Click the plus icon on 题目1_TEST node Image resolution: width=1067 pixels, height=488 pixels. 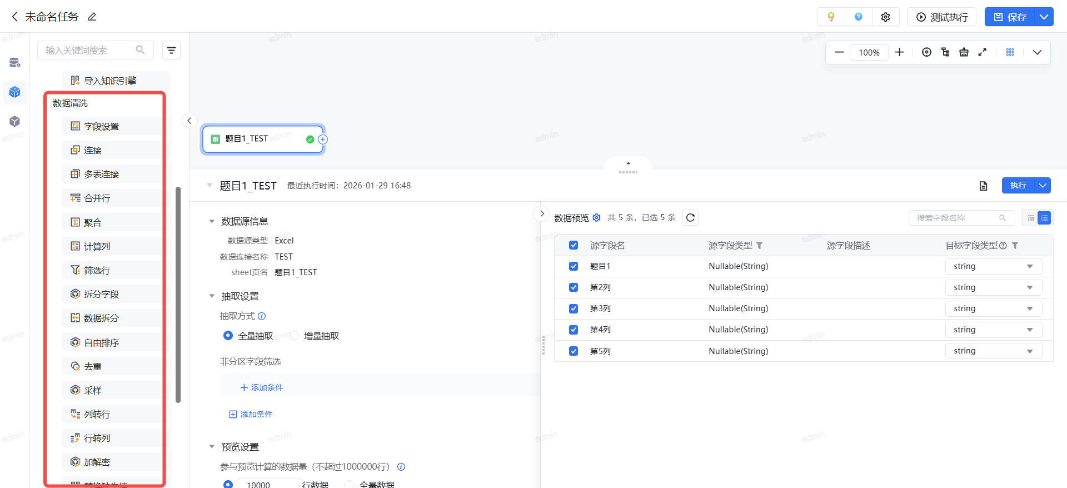[323, 140]
